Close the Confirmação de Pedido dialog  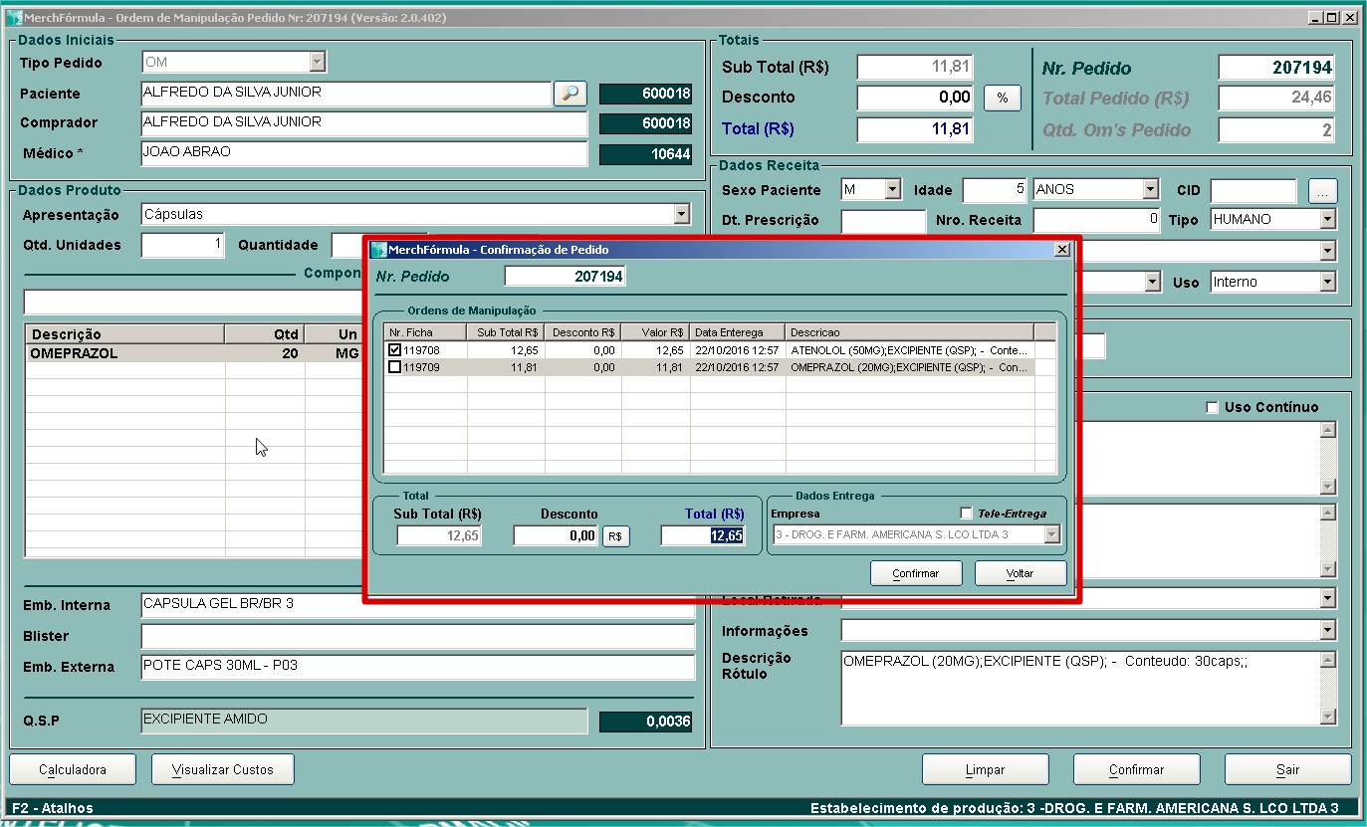click(1061, 250)
